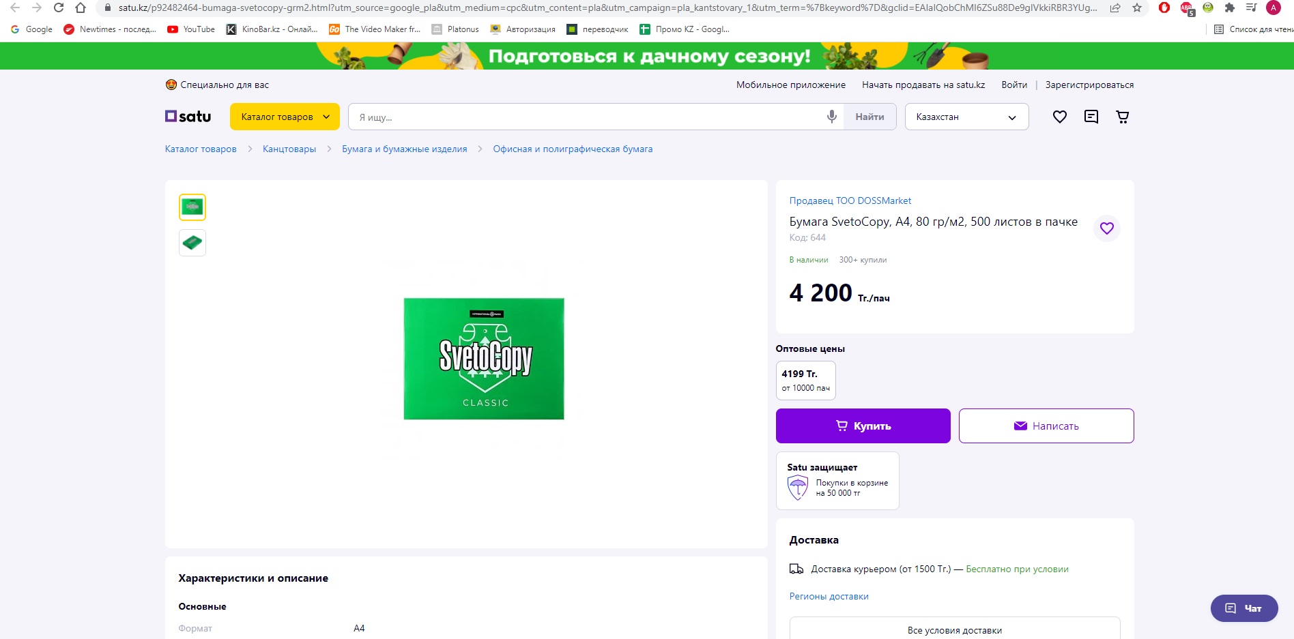Click product title Бумага SvetoCopy

(x=934, y=222)
